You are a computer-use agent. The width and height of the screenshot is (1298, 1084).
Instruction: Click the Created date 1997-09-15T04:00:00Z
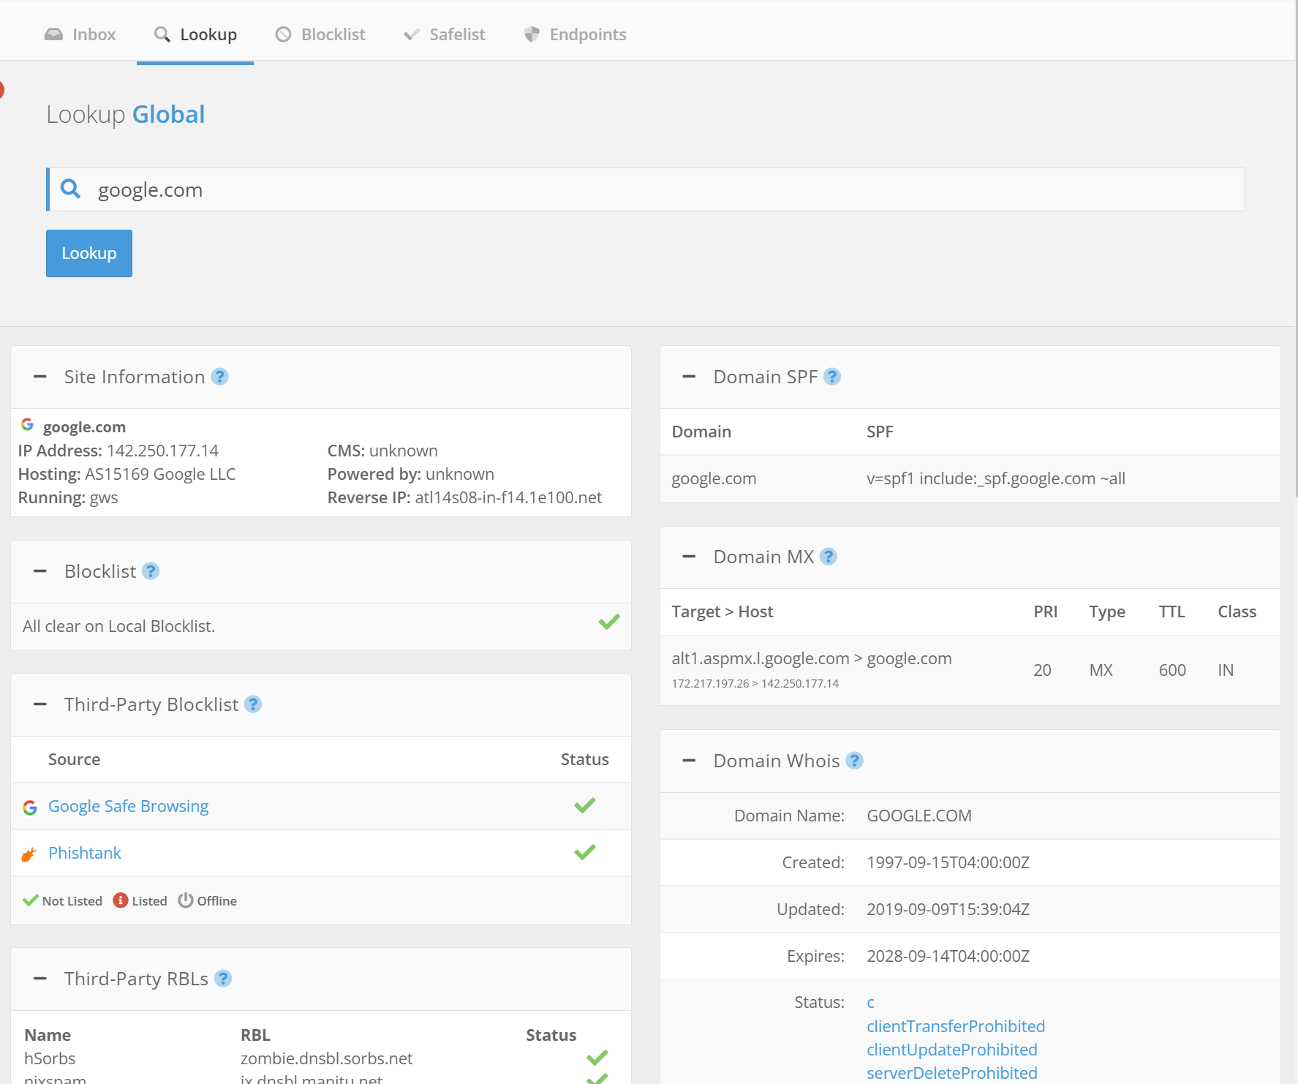pos(948,862)
